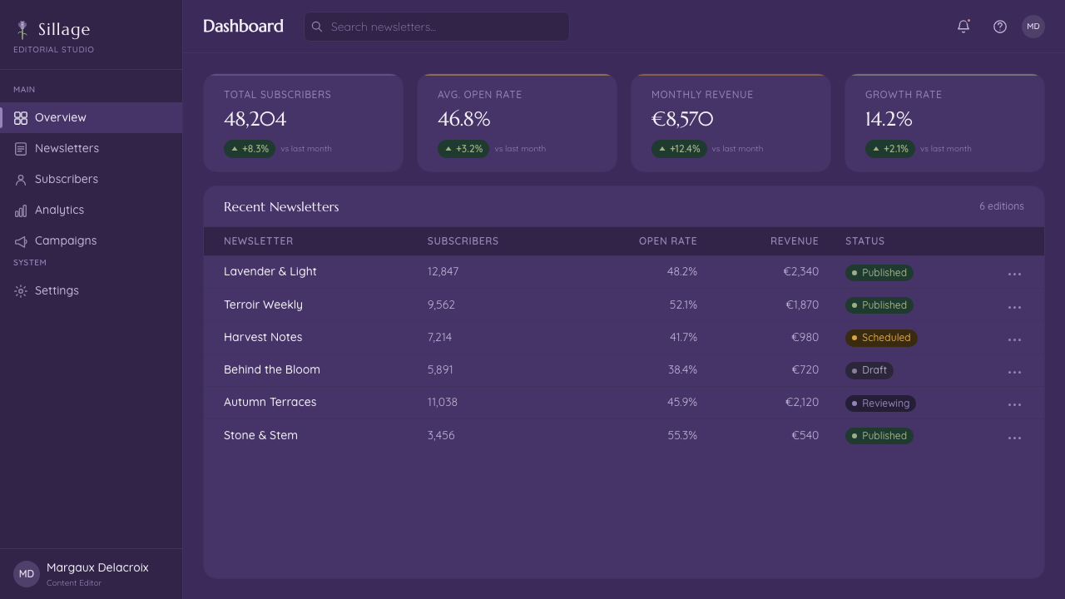Screen dimensions: 1065x599
Task: Open more options for Autumn Terraces
Action: click(x=1014, y=403)
